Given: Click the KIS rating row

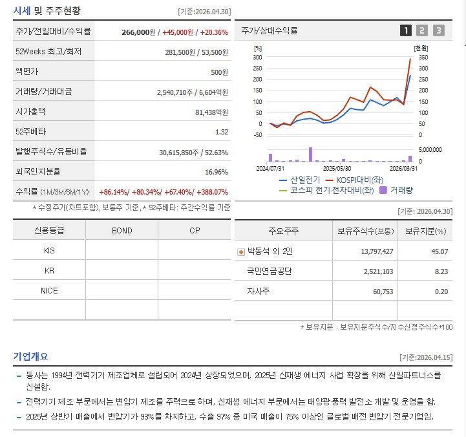Looking at the screenshot, I should pos(122,251).
